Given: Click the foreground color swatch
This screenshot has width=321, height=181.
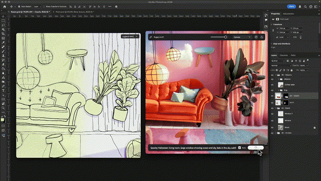Looking at the screenshot, I should (2, 120).
